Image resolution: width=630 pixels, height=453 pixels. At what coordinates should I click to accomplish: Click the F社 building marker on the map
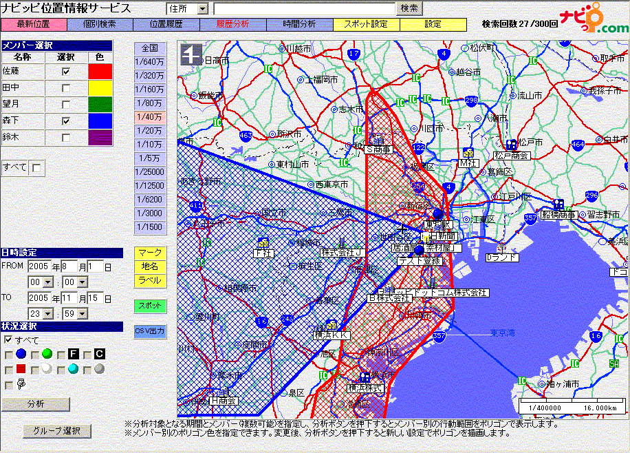click(x=262, y=242)
